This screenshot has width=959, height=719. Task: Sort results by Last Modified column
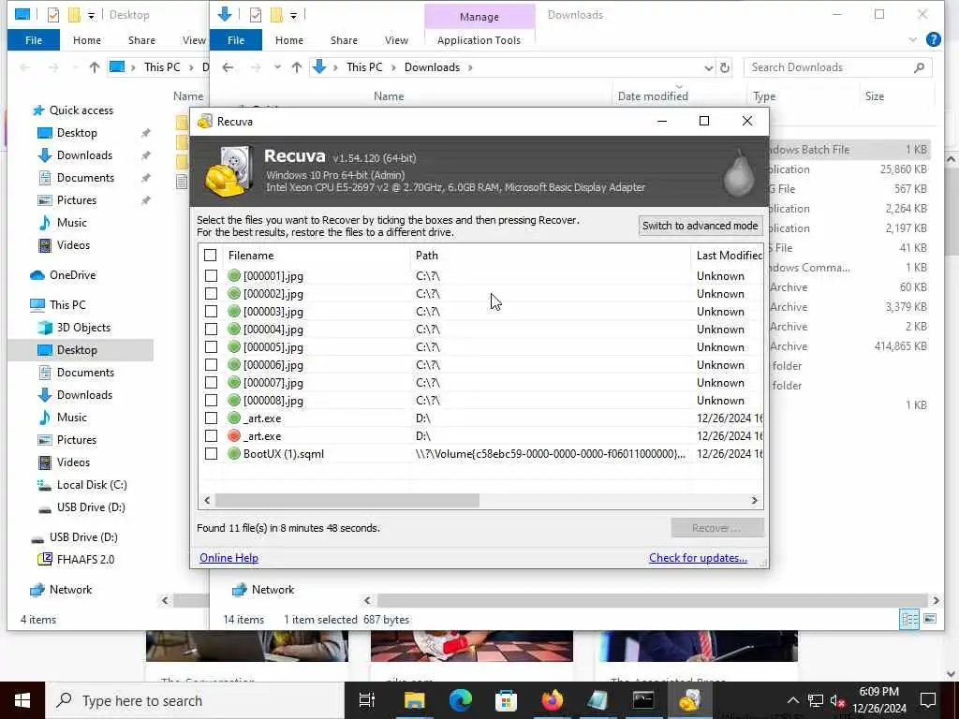[x=728, y=256]
